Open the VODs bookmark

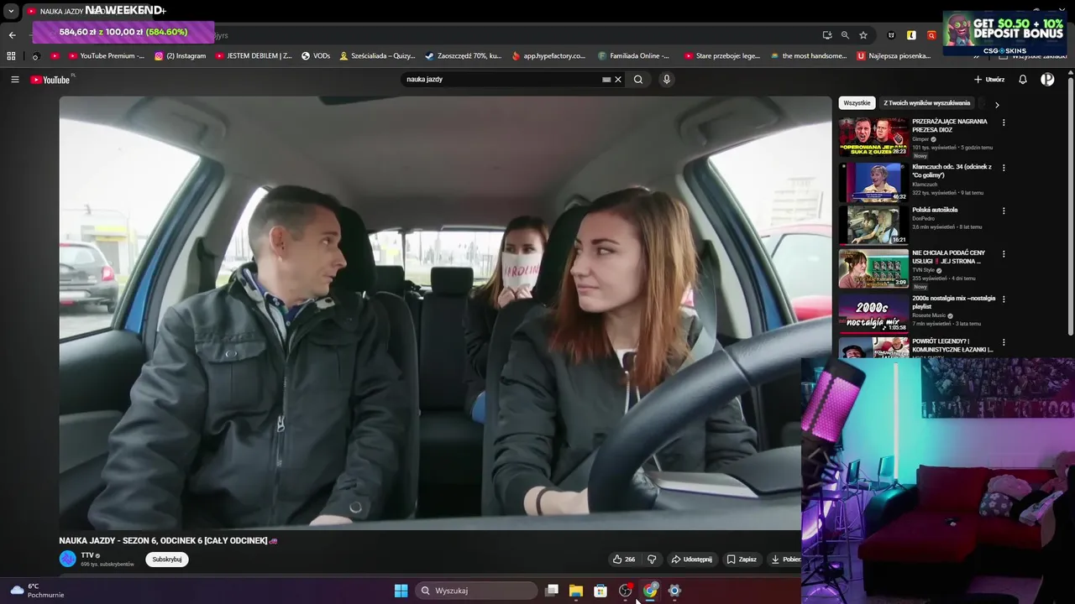tap(316, 56)
